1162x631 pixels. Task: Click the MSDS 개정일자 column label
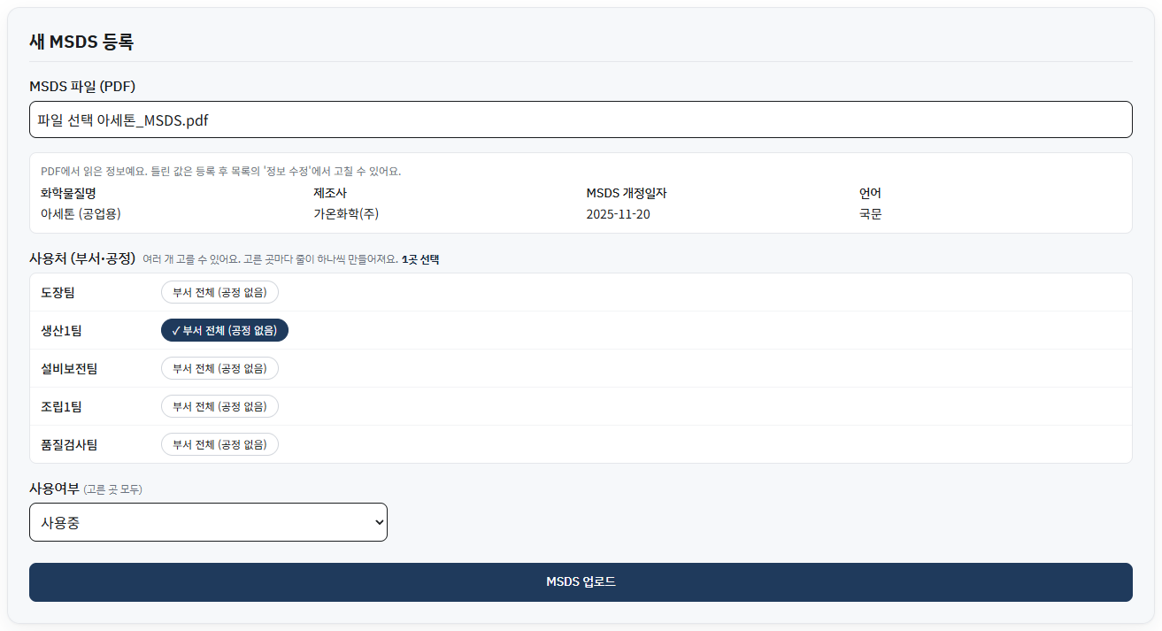(x=626, y=193)
